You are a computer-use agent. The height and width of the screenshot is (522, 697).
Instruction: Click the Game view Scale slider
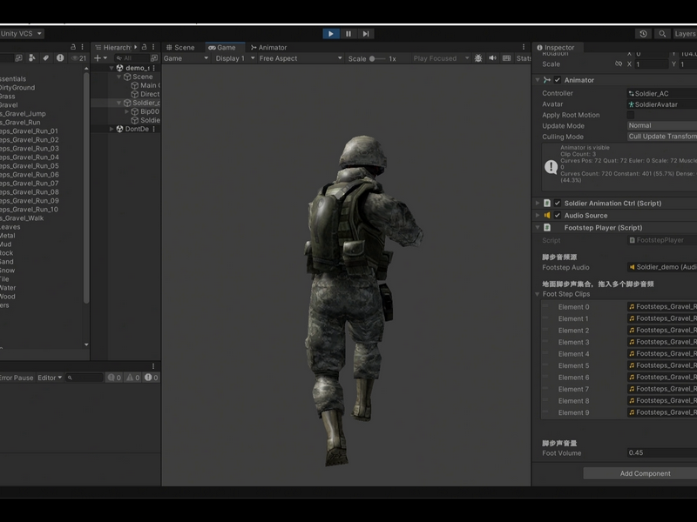377,58
